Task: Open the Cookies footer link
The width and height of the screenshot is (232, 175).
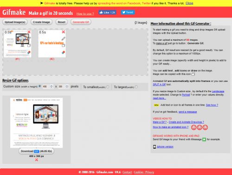Action: pyautogui.click(x=139, y=172)
